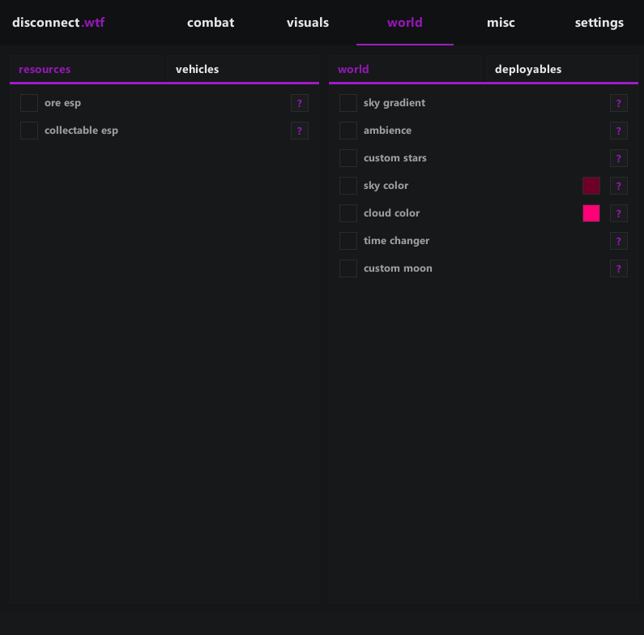Click the help icon next to ore esp

pos(300,103)
